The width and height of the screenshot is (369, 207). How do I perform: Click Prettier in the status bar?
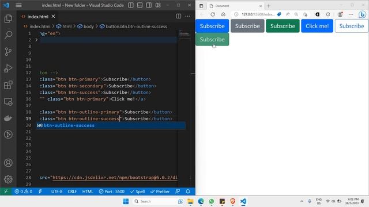point(160,191)
